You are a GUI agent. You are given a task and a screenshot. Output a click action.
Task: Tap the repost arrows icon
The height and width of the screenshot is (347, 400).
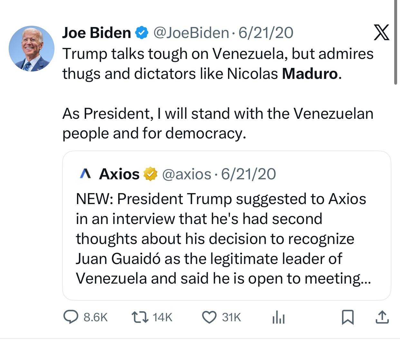(140, 317)
